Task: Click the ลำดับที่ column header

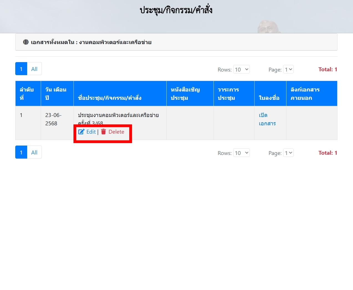Action: click(x=27, y=93)
